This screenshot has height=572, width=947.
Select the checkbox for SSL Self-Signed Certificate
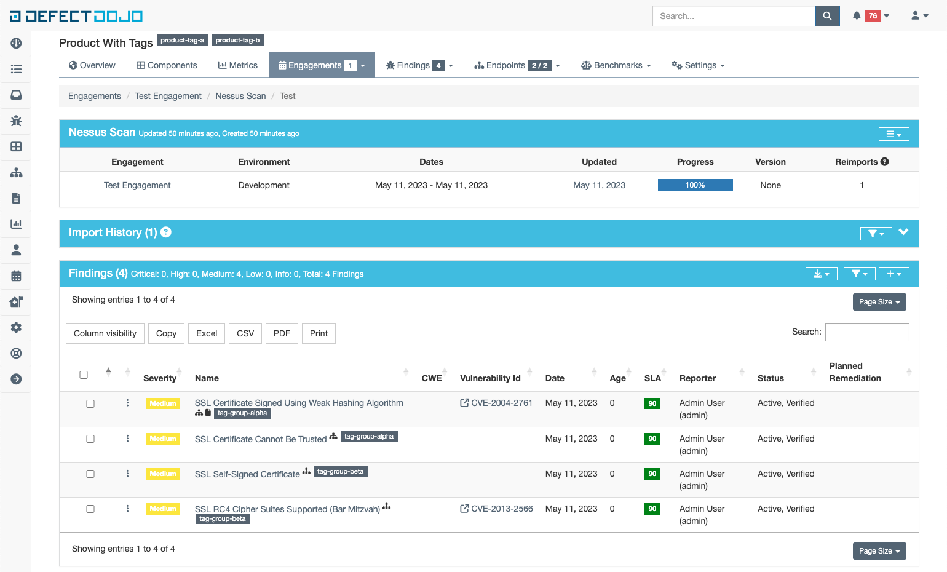coord(90,474)
